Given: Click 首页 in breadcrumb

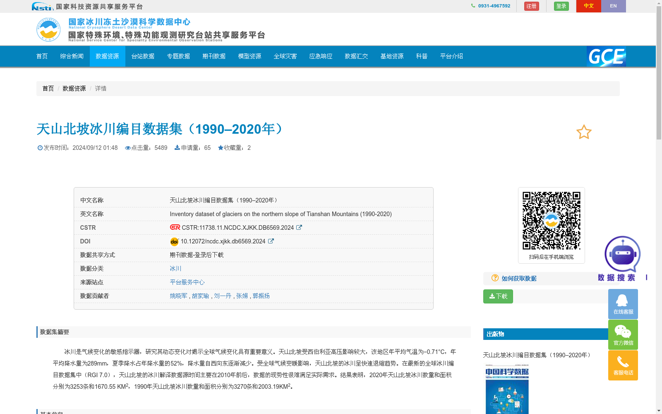Looking at the screenshot, I should tap(48, 89).
